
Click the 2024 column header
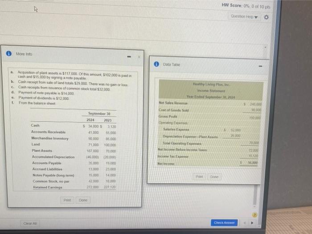coord(90,120)
